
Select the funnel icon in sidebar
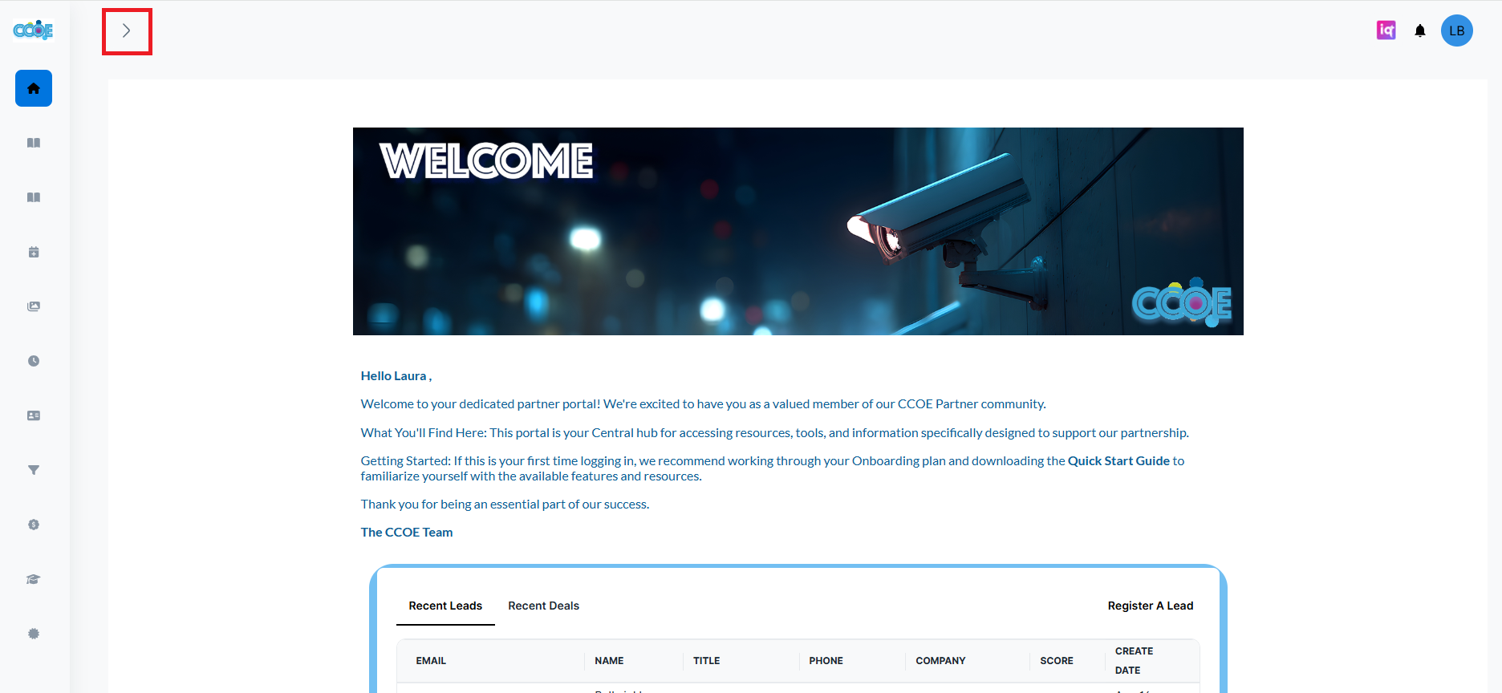[x=34, y=470]
